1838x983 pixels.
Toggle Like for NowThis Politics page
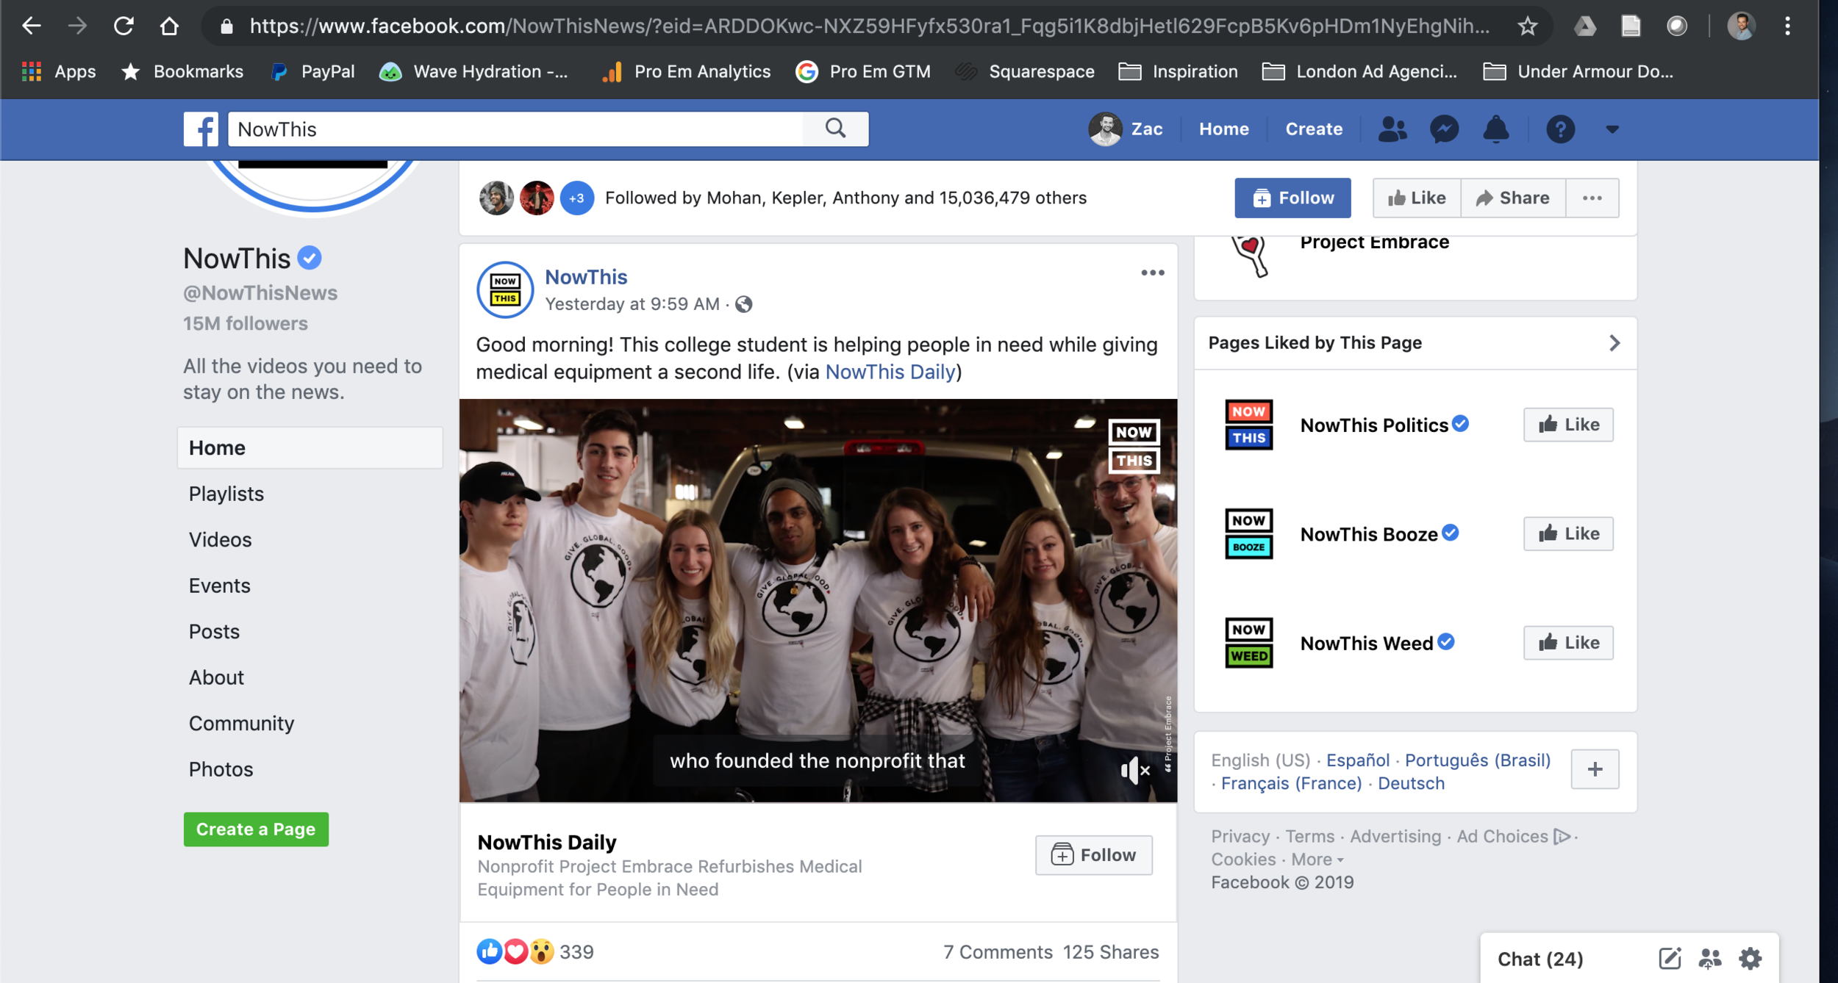(x=1567, y=425)
